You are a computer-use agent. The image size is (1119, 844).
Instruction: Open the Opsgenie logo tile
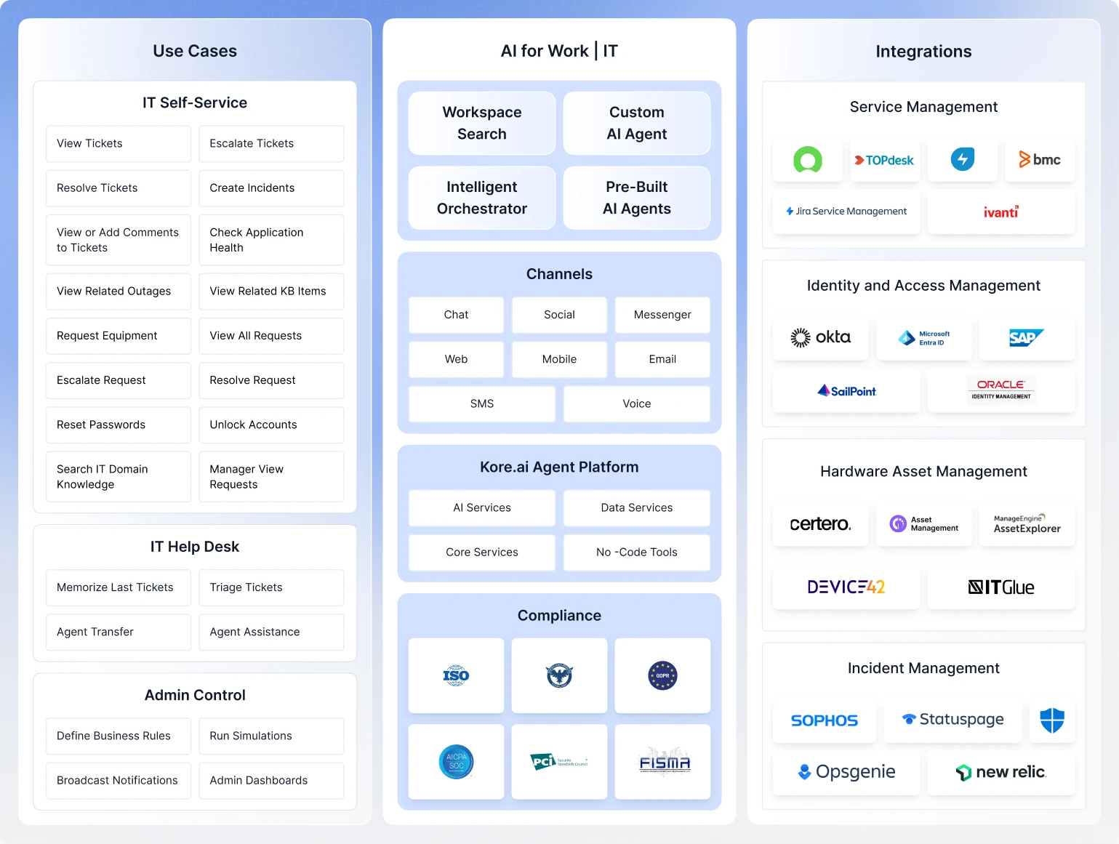coord(846,772)
